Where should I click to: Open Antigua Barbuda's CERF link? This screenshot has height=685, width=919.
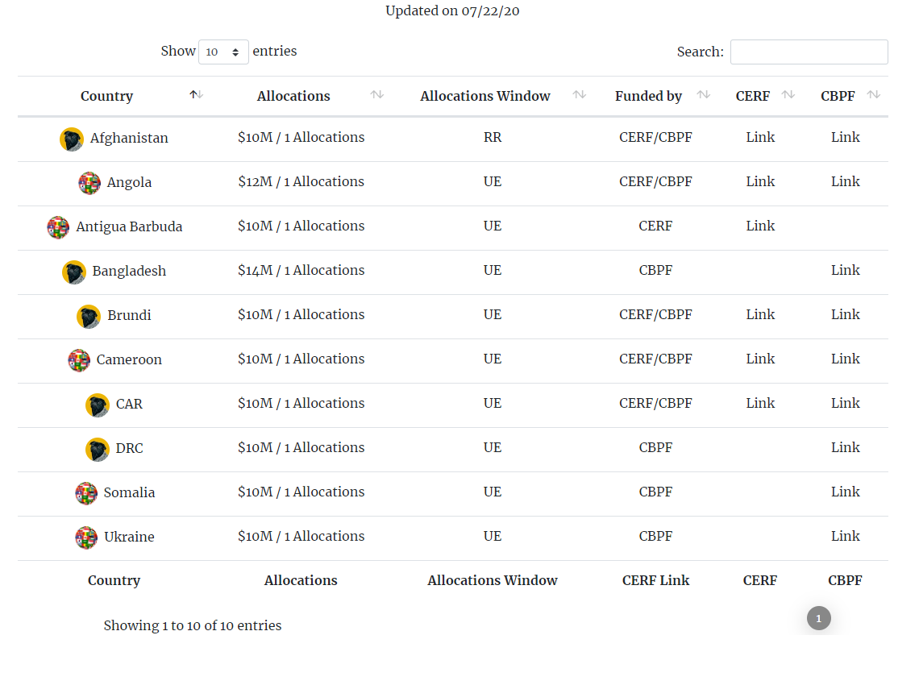coord(760,226)
